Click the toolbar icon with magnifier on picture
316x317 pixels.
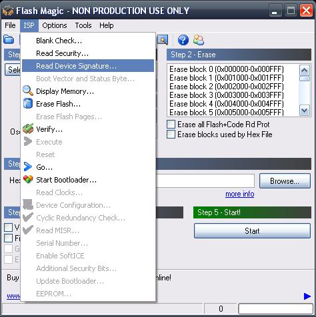click(x=163, y=40)
